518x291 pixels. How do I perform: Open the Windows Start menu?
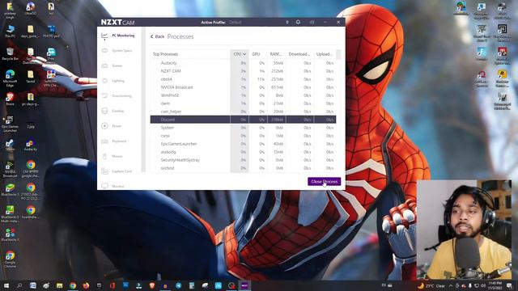[6, 285]
